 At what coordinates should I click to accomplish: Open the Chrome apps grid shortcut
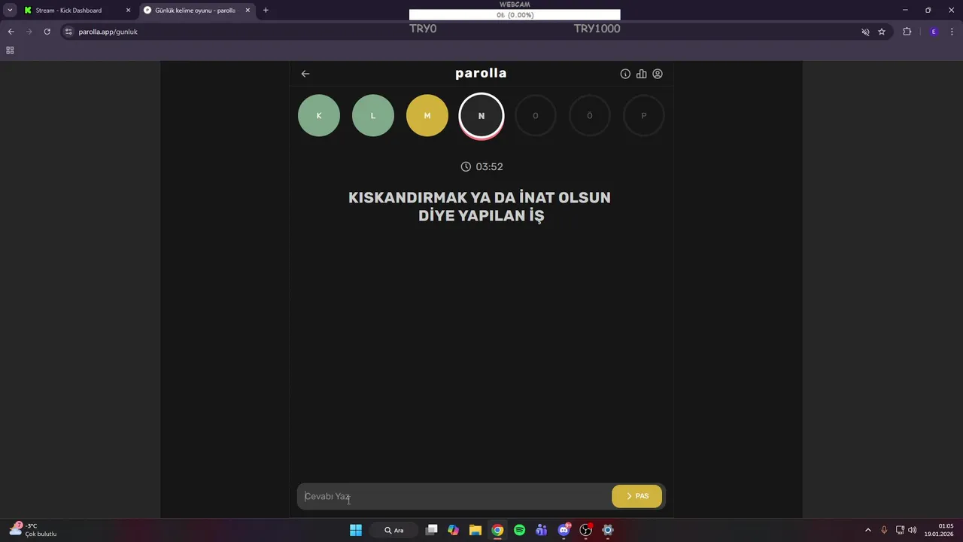point(10,50)
